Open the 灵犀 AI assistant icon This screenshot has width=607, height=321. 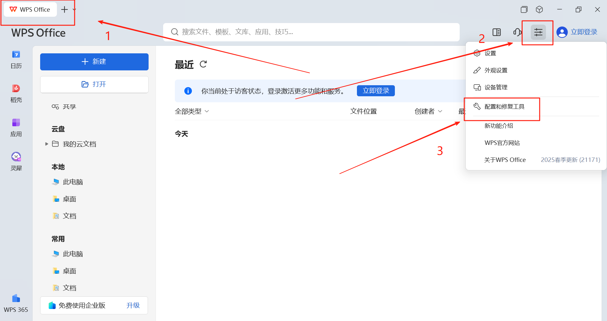(16, 162)
